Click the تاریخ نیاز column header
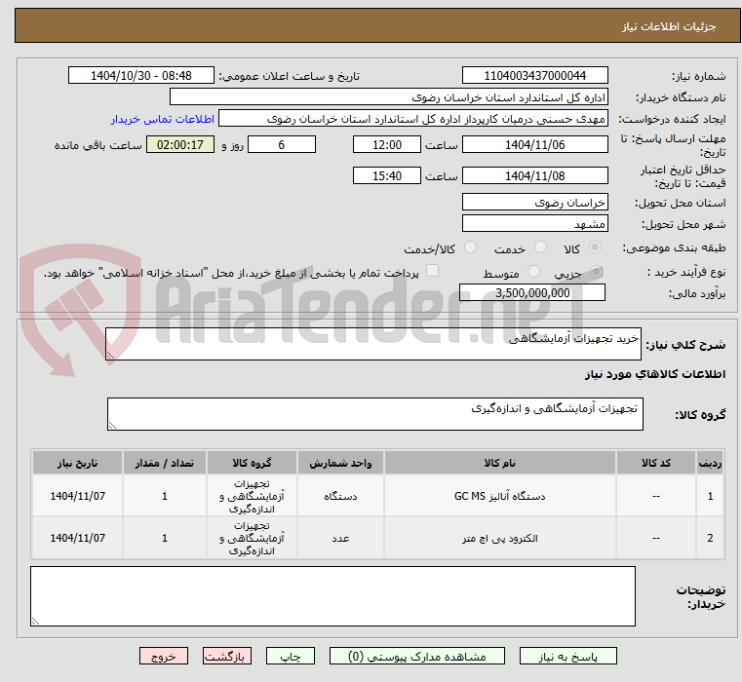Viewport: 742px width, 682px height. tap(77, 463)
